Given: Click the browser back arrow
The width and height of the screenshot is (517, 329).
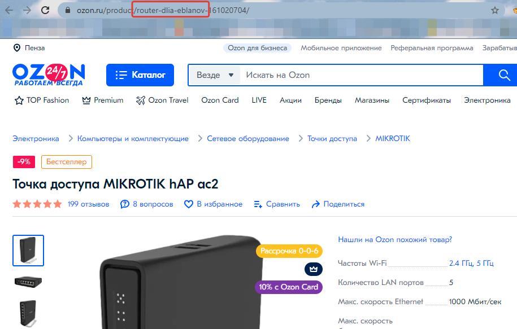Looking at the screenshot, I should tap(9, 10).
